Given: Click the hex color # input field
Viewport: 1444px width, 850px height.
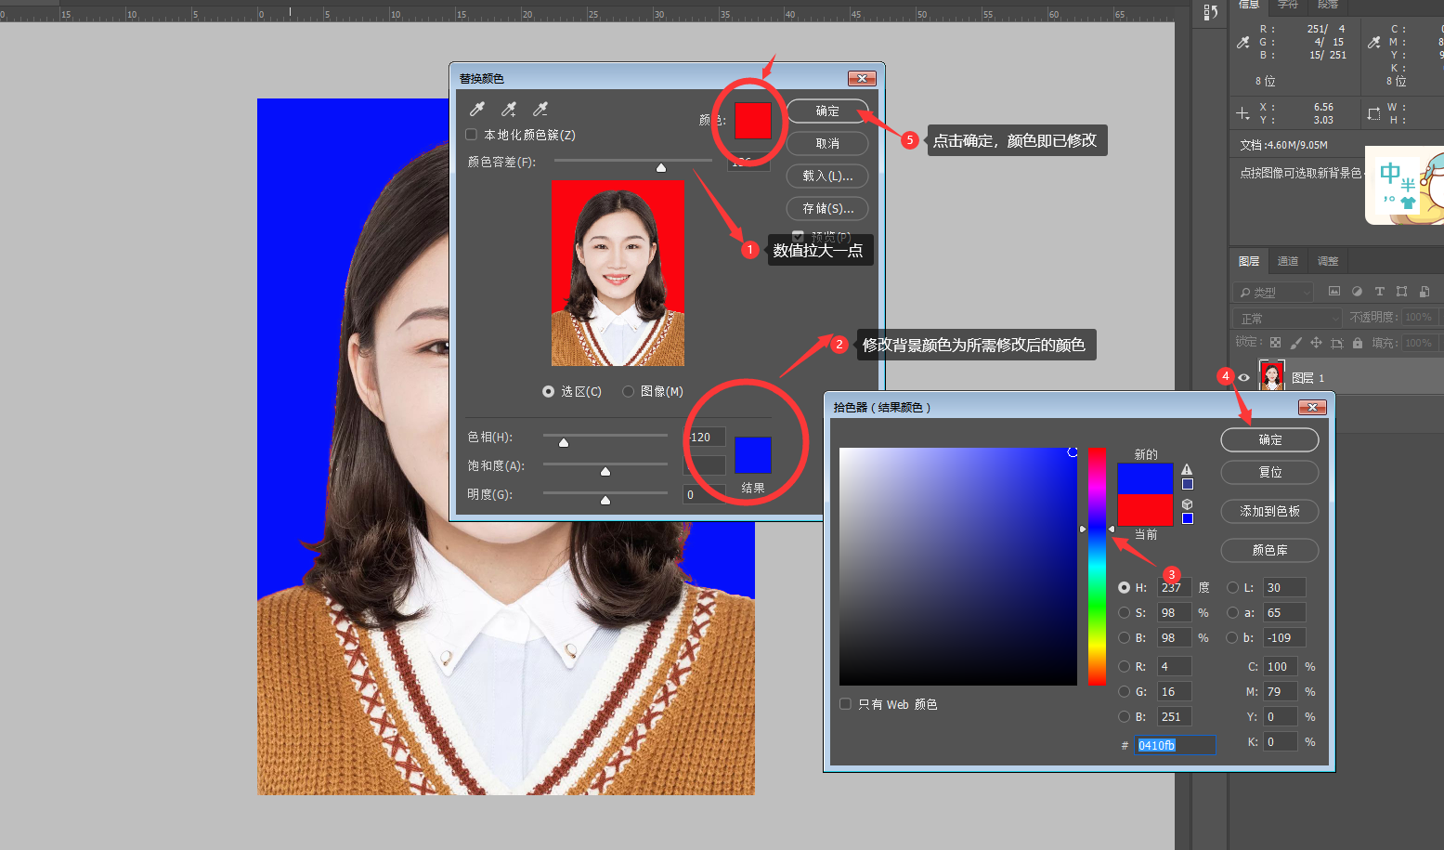Looking at the screenshot, I should [1175, 745].
